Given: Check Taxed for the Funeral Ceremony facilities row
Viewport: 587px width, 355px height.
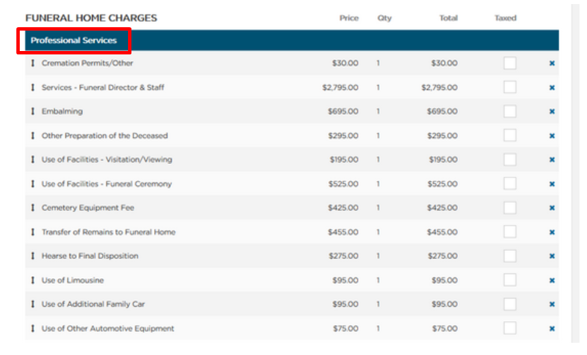Looking at the screenshot, I should pos(510,184).
